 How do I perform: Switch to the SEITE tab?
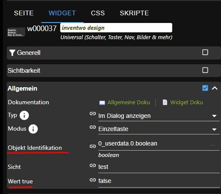coord(24,13)
